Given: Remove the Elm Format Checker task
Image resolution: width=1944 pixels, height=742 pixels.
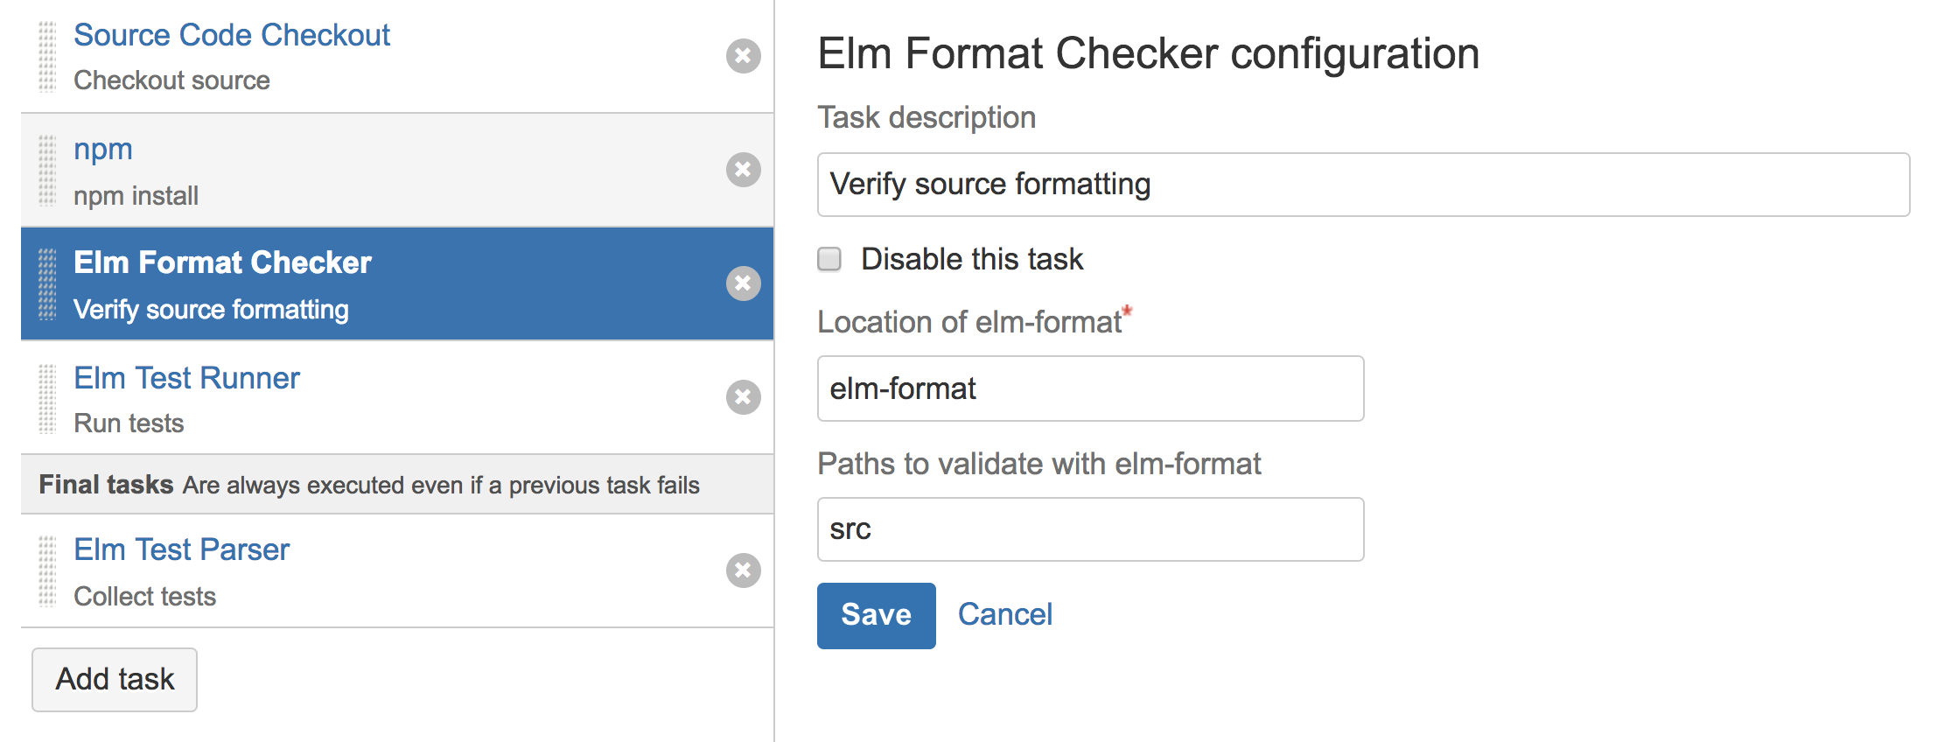Looking at the screenshot, I should (x=743, y=283).
